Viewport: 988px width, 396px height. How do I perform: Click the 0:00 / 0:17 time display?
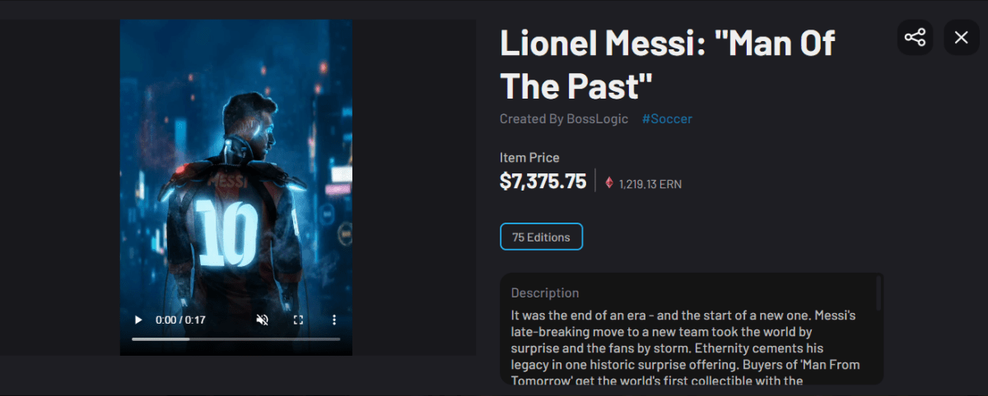click(181, 320)
